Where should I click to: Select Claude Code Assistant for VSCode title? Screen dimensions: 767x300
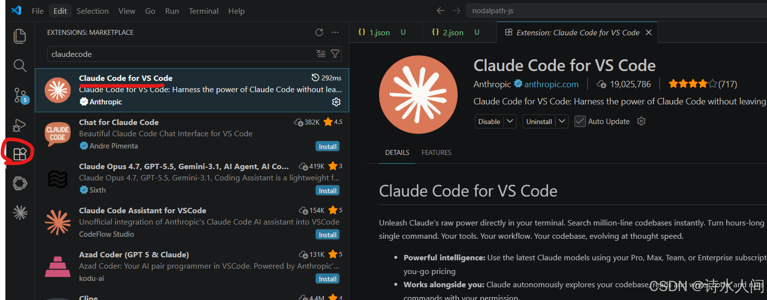(142, 210)
